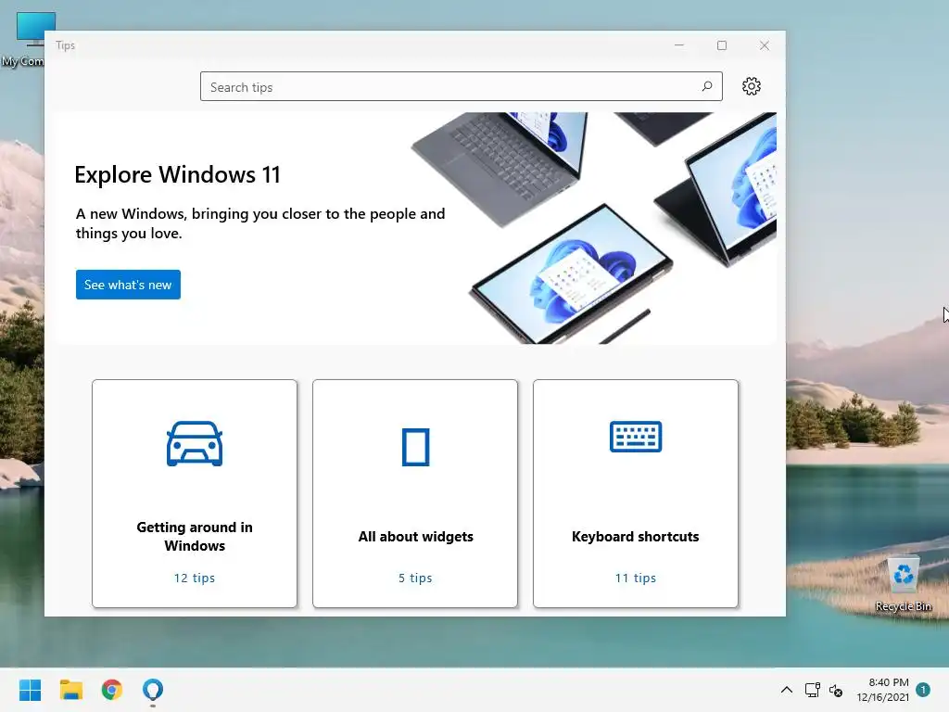Launch Google Chrome from the taskbar
This screenshot has width=949, height=712.
click(112, 690)
